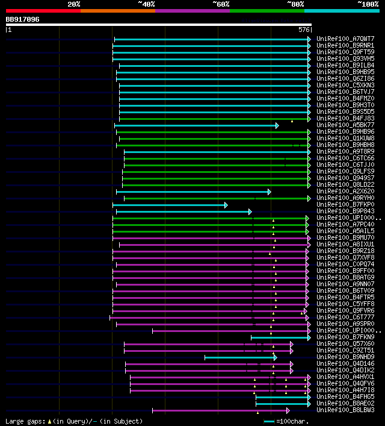Click the cyan ~100% identity legend segment

coord(342,11)
